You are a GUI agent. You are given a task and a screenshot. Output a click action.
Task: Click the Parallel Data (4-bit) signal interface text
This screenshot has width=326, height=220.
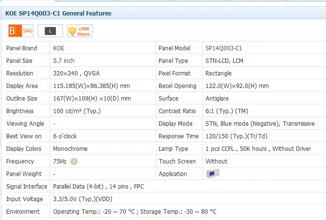coord(78,186)
